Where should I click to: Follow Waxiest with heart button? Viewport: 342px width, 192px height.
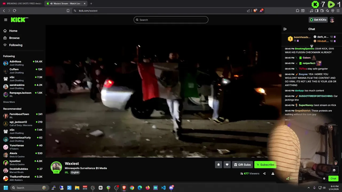coord(227,165)
